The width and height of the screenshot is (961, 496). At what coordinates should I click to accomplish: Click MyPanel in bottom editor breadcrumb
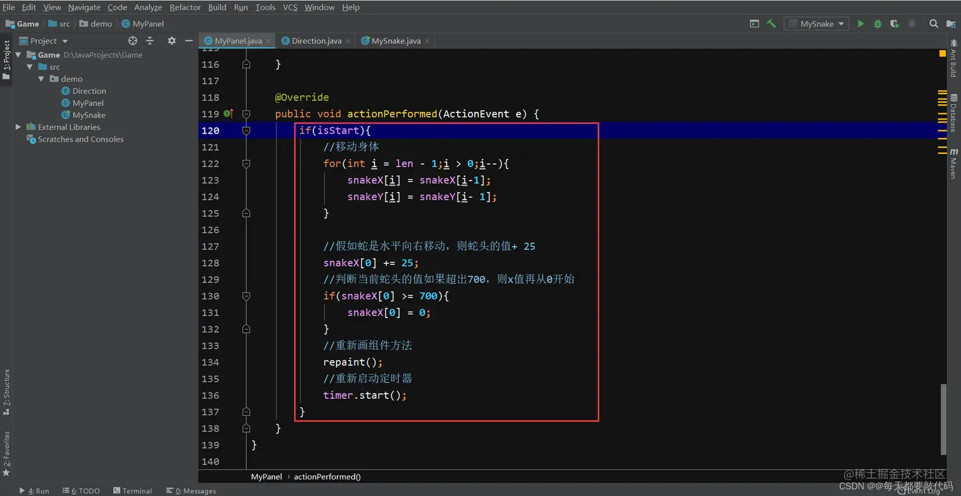[x=266, y=476]
